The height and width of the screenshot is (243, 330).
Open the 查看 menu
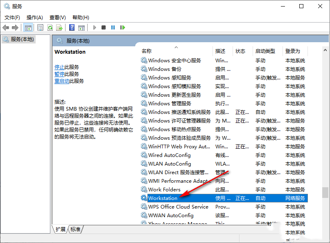coord(57,18)
